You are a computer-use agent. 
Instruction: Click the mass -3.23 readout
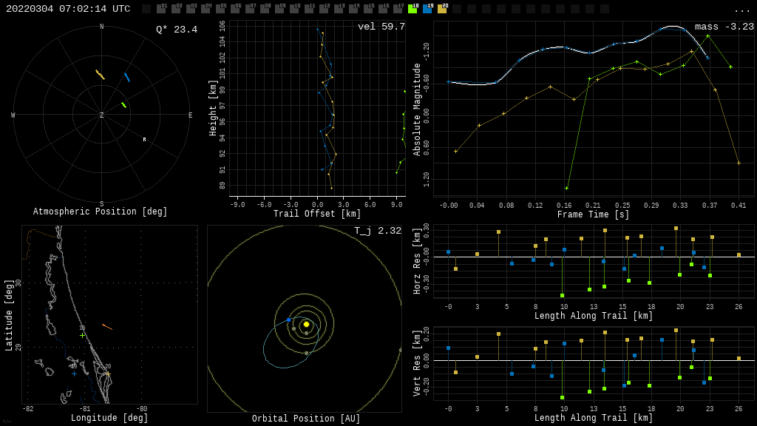pos(724,27)
